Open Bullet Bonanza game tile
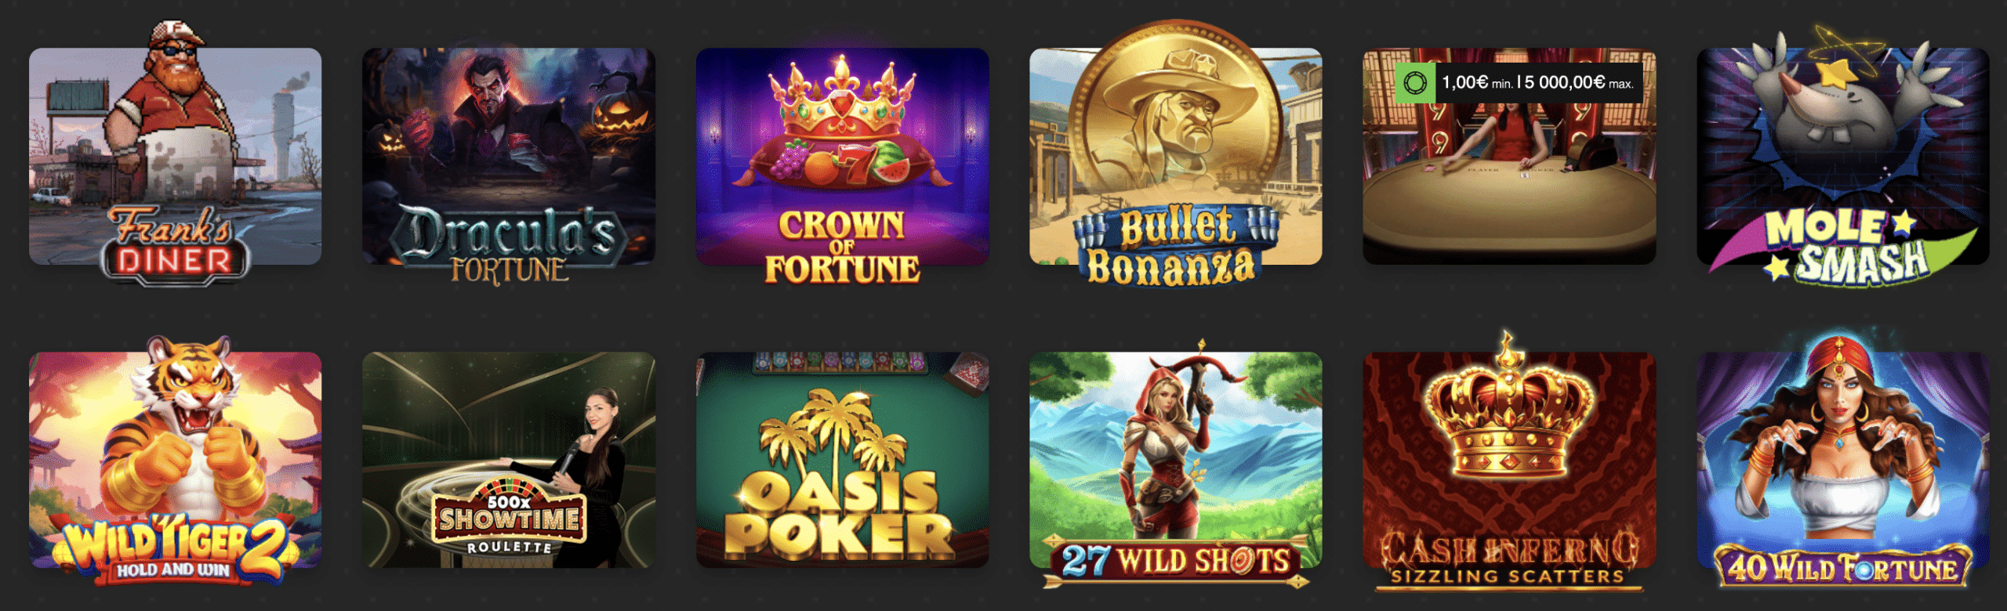 pyautogui.click(x=1175, y=157)
